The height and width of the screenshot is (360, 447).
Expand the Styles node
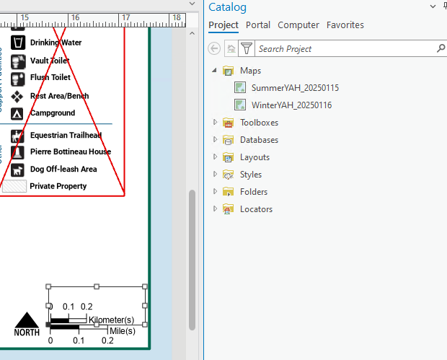pos(216,174)
